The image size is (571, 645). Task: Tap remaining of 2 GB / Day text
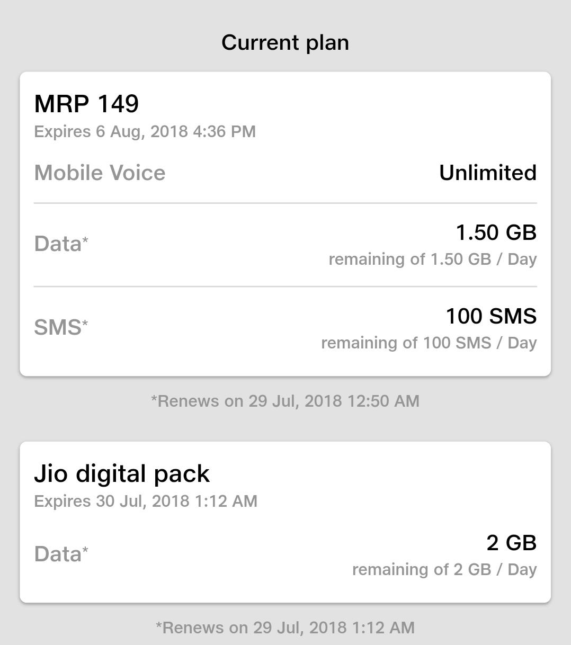click(444, 569)
